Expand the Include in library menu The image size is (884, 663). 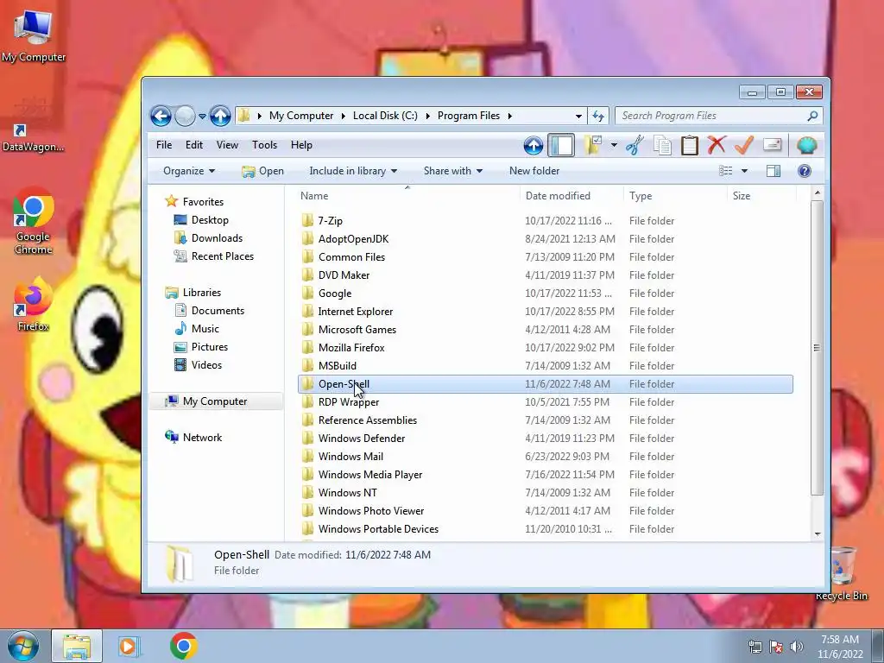pyautogui.click(x=353, y=171)
